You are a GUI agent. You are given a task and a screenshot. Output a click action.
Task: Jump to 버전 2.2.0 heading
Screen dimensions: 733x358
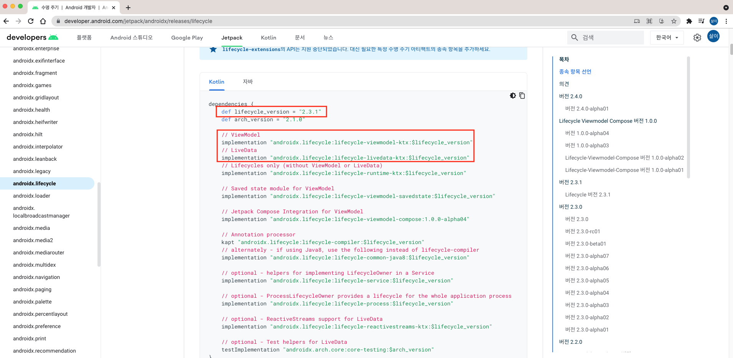(570, 342)
